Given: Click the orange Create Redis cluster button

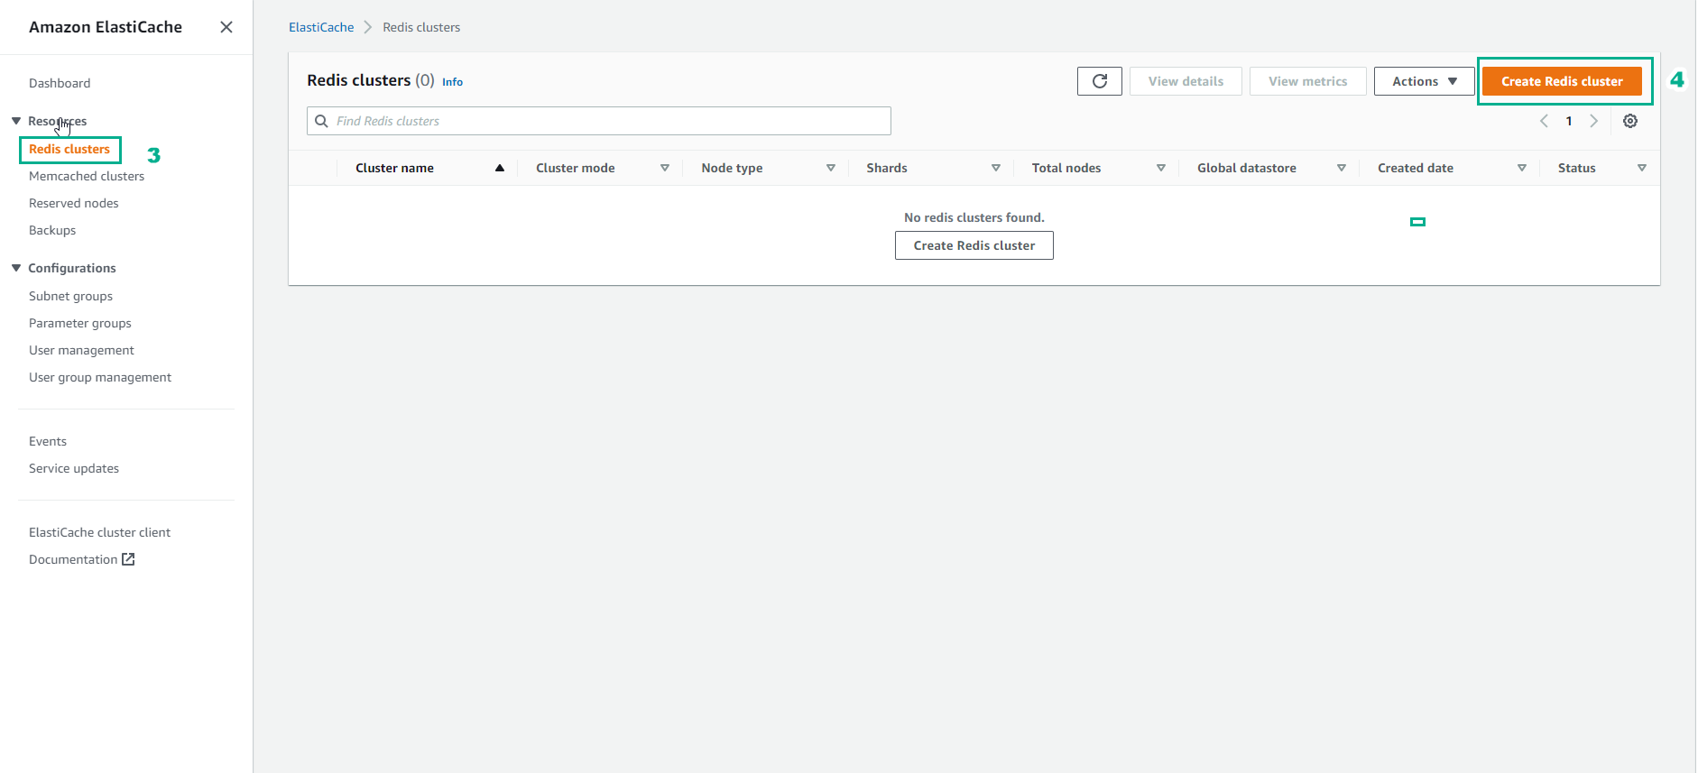Looking at the screenshot, I should (1562, 81).
